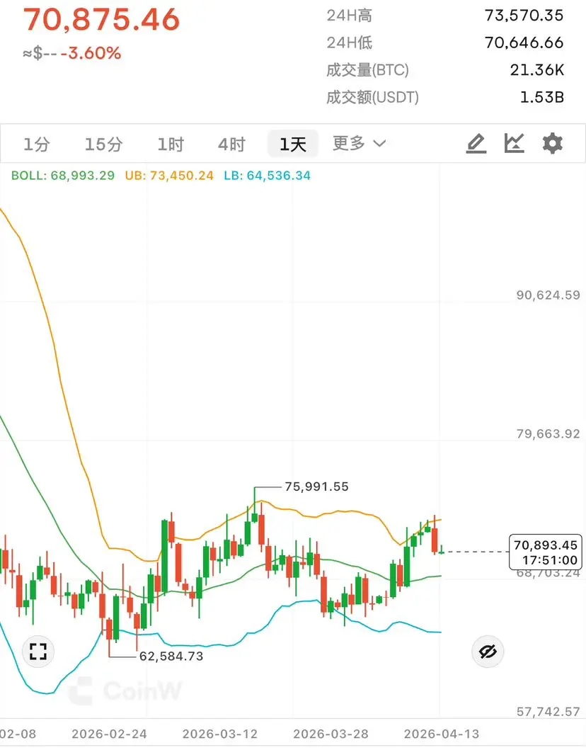Click the -3.60% change value
This screenshot has height=750, width=586.
[91, 53]
